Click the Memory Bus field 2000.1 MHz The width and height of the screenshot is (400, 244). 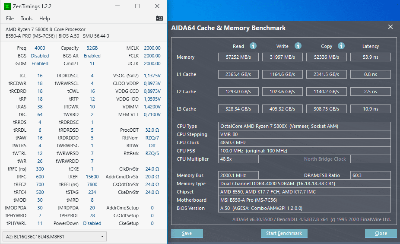pos(238,175)
